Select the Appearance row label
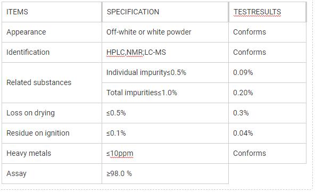Screen dimensions: 315x192 [26, 32]
